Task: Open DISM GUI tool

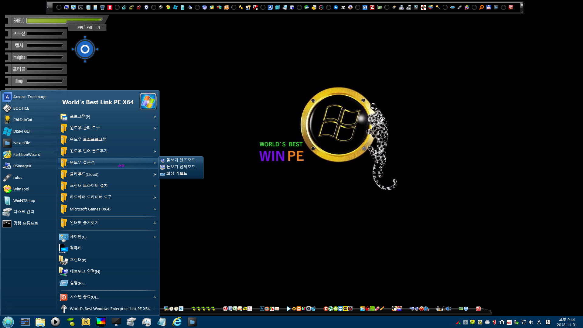Action: tap(29, 131)
